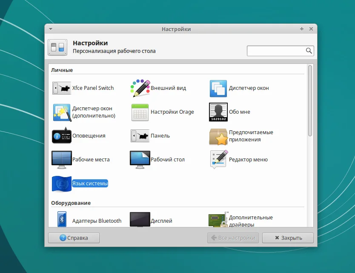Open Диспетчер окон (дополнительно) wand icon

pos(62,112)
